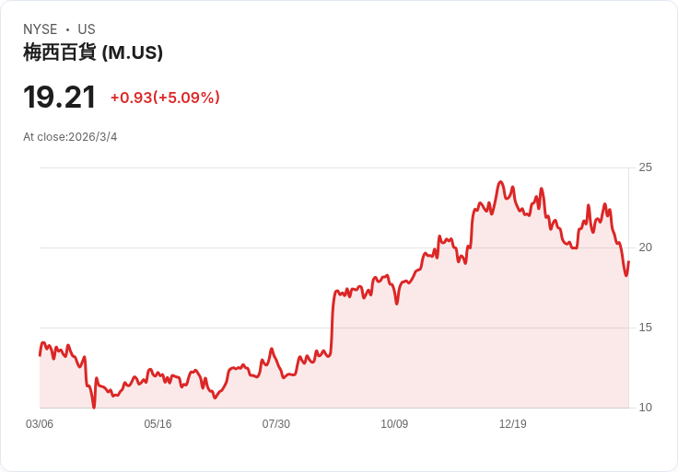Select the 10/09 date on x-axis
Screen dimensions: 678x472
pos(394,424)
